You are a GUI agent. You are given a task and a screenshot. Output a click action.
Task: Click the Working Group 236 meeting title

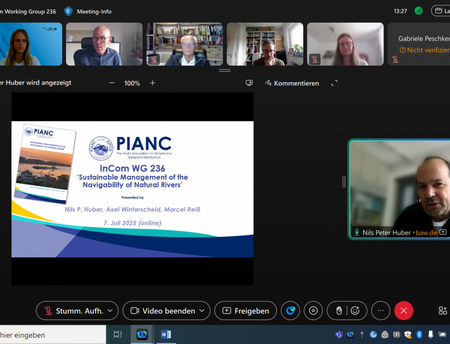pyautogui.click(x=28, y=12)
